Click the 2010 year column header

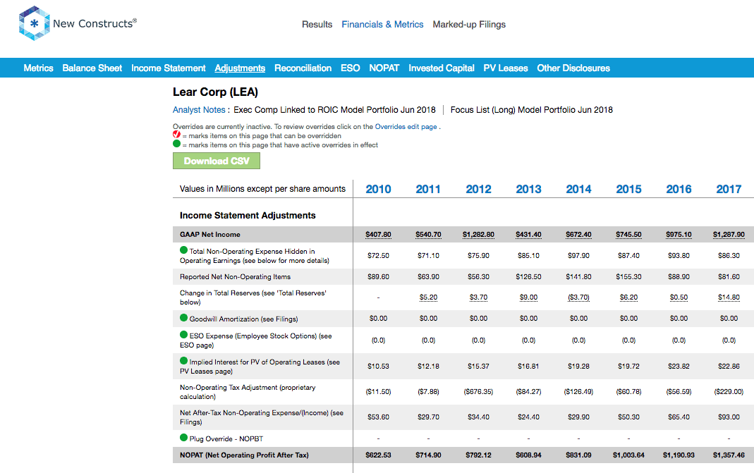(379, 190)
